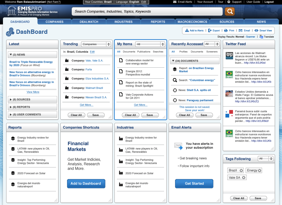The width and height of the screenshot is (282, 205).
Task: Expand the (5) USER COMMENTS section
Action: pos(32,115)
